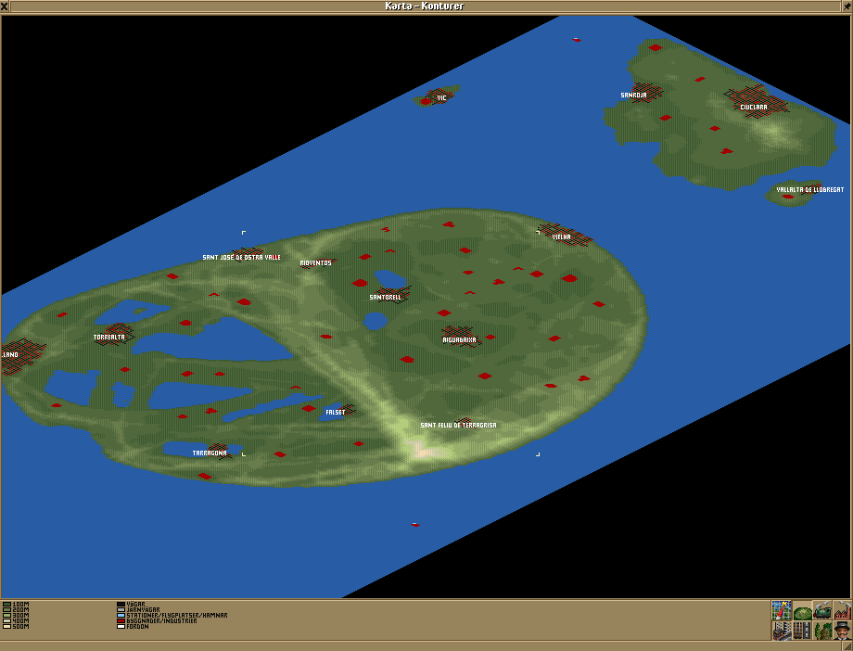
Task: Click the AIGUABAIXA town label
Action: (459, 340)
